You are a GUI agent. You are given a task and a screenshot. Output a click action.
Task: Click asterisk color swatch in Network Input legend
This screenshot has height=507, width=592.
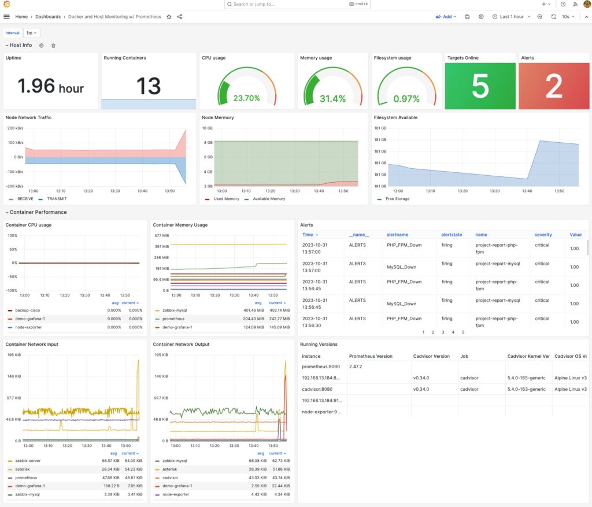point(10,469)
